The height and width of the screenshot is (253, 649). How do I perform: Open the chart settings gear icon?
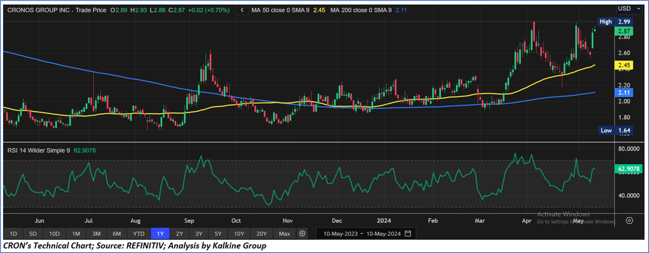[302, 233]
